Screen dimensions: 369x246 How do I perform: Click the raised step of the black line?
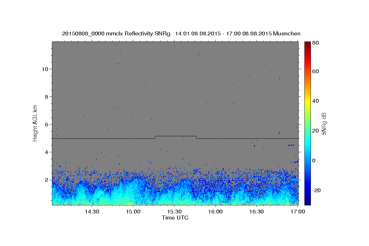(x=176, y=136)
